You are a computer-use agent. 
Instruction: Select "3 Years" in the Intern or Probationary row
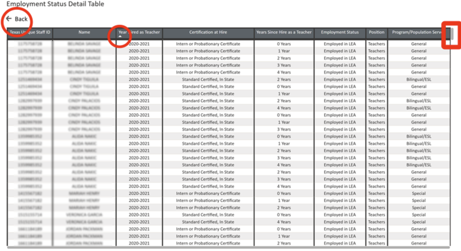tap(284, 65)
